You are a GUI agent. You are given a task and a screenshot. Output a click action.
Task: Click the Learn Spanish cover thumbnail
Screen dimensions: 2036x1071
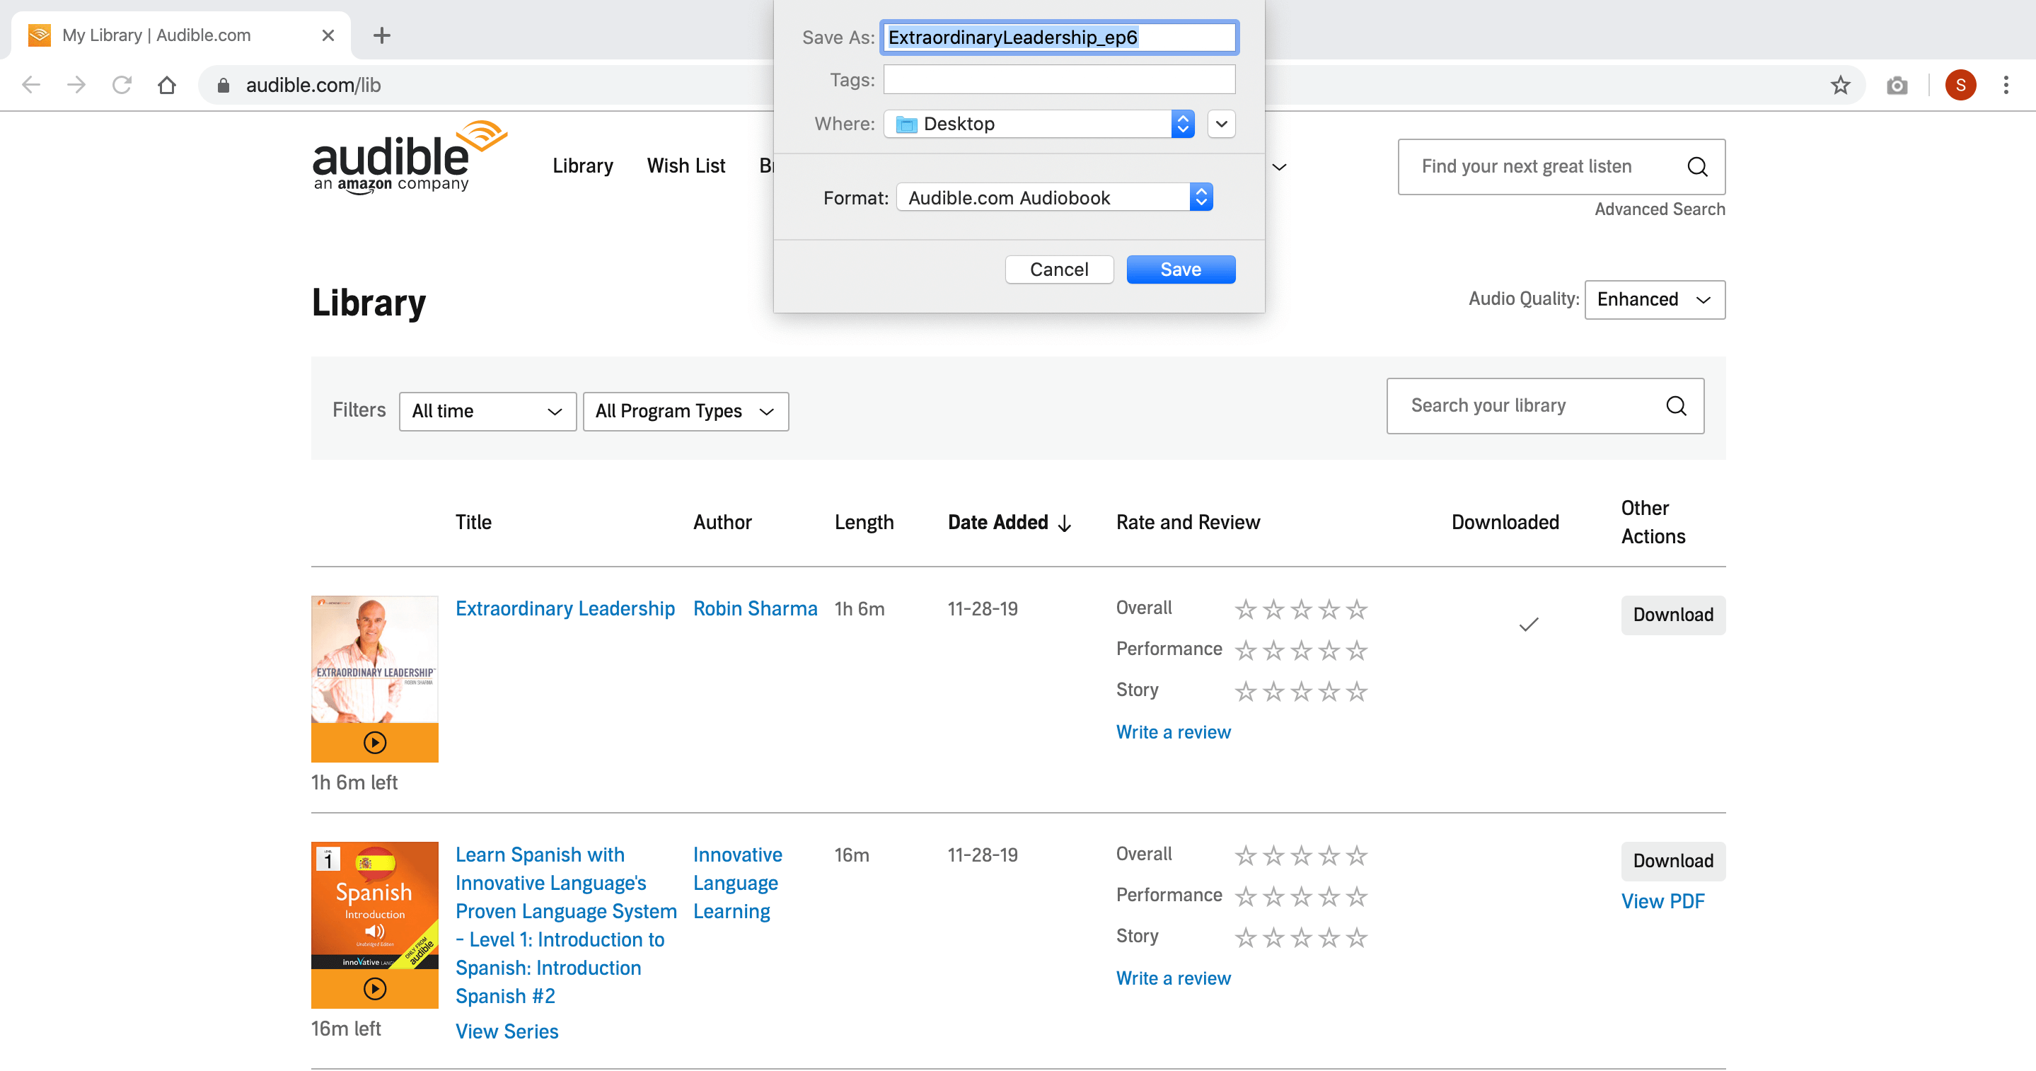coord(375,905)
